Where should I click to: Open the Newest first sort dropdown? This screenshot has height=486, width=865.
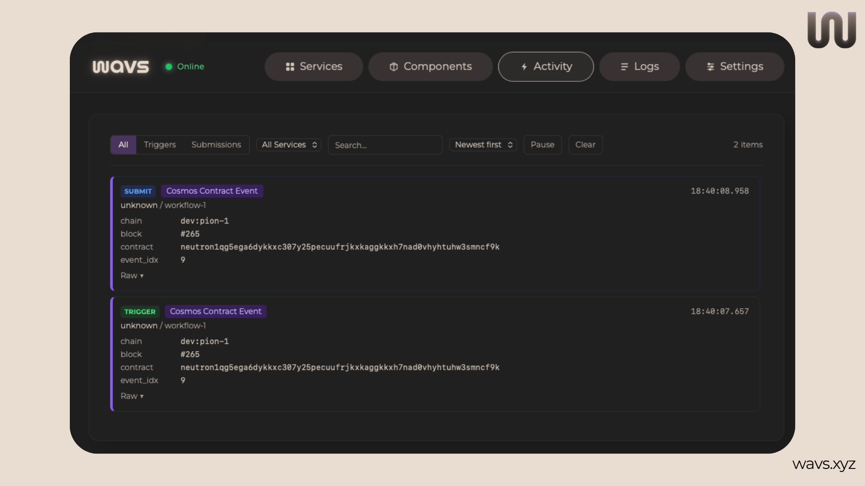[483, 145]
